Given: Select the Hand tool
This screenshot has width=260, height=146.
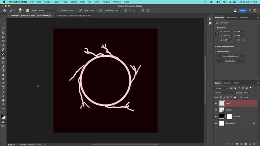Looking at the screenshot, I should (x=3, y=100).
